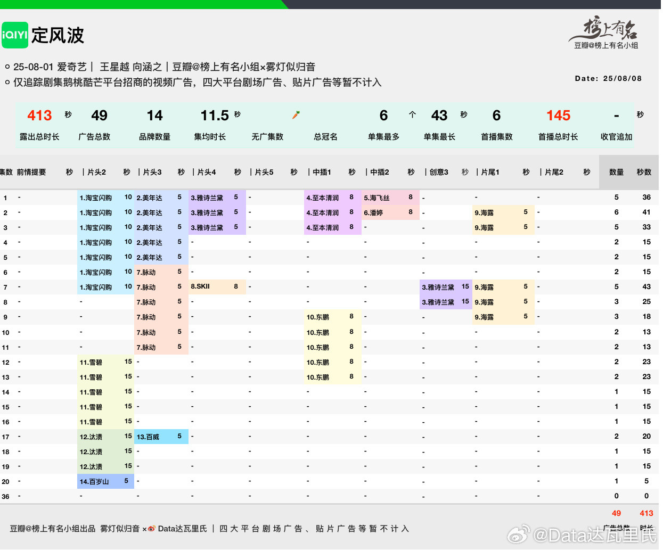
Task: Click the green iQIYI logo
Action: (15, 35)
